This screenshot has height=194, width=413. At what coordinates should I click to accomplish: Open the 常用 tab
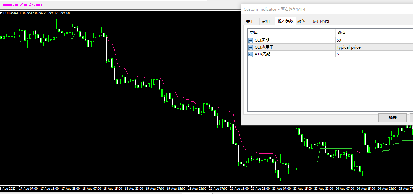coord(265,22)
